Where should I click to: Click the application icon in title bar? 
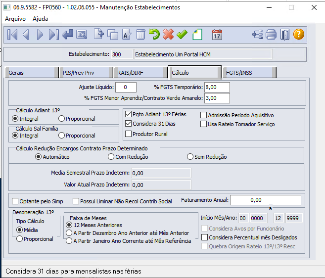(x=6, y=7)
